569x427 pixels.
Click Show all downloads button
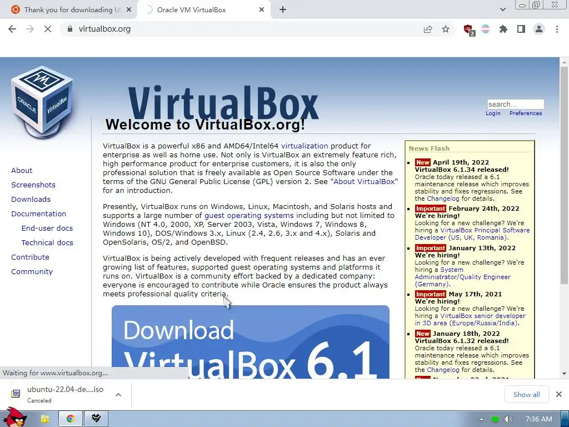point(527,394)
